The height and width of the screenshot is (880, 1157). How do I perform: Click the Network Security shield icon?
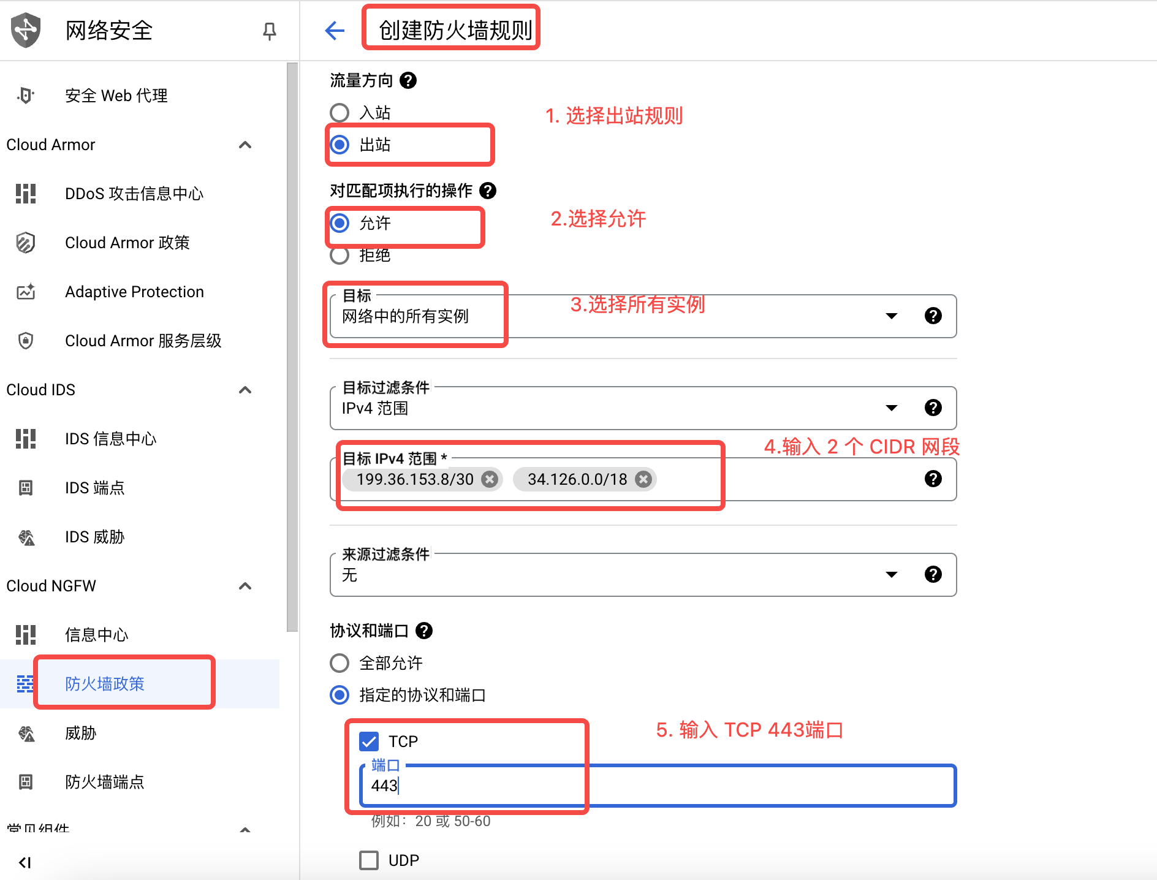coord(26,30)
